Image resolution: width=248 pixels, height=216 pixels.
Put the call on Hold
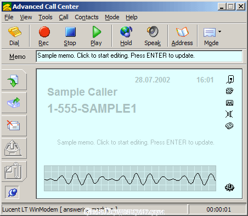pyautogui.click(x=126, y=32)
